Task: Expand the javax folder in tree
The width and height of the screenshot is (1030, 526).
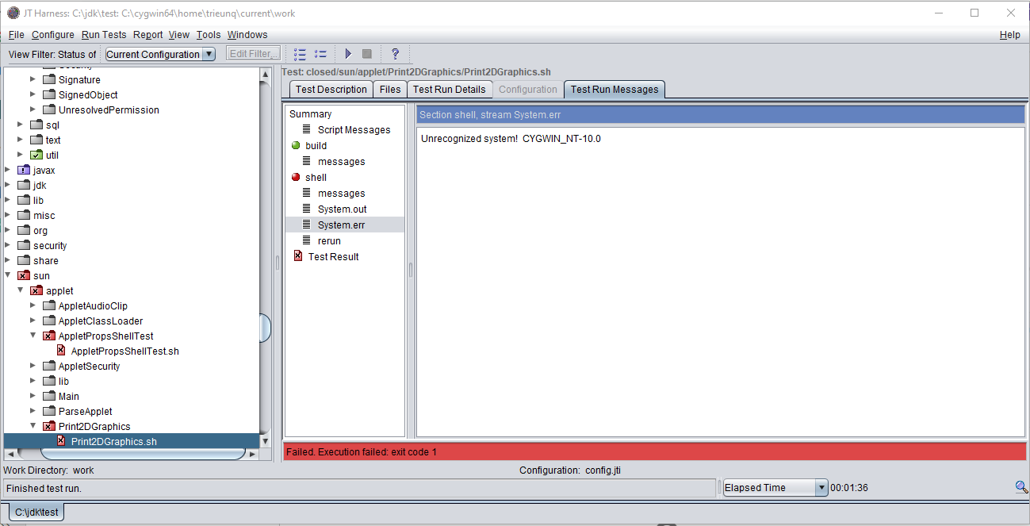Action: 8,170
